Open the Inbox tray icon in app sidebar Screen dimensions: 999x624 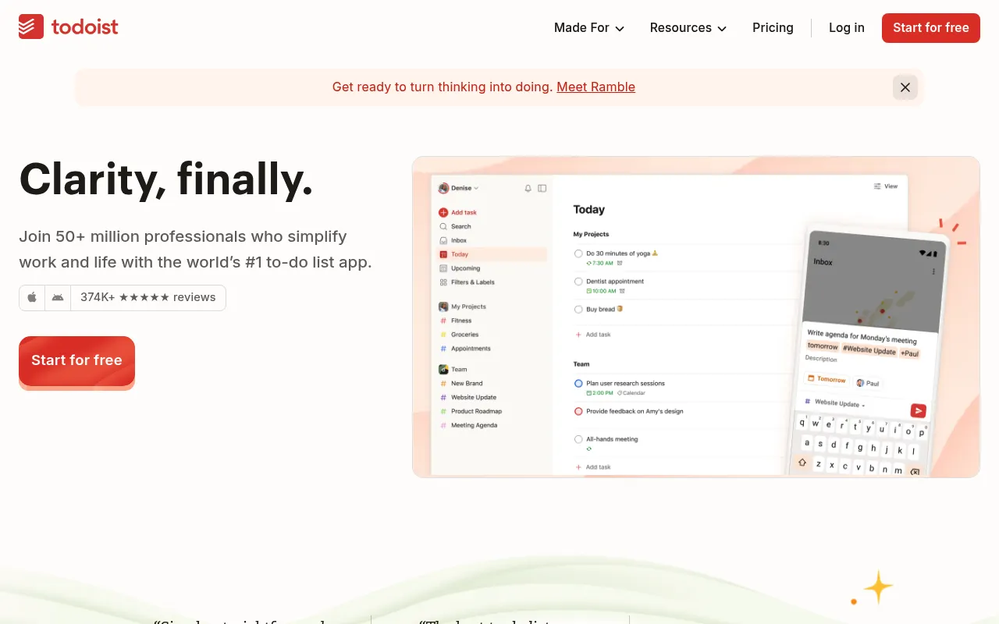pyautogui.click(x=443, y=240)
